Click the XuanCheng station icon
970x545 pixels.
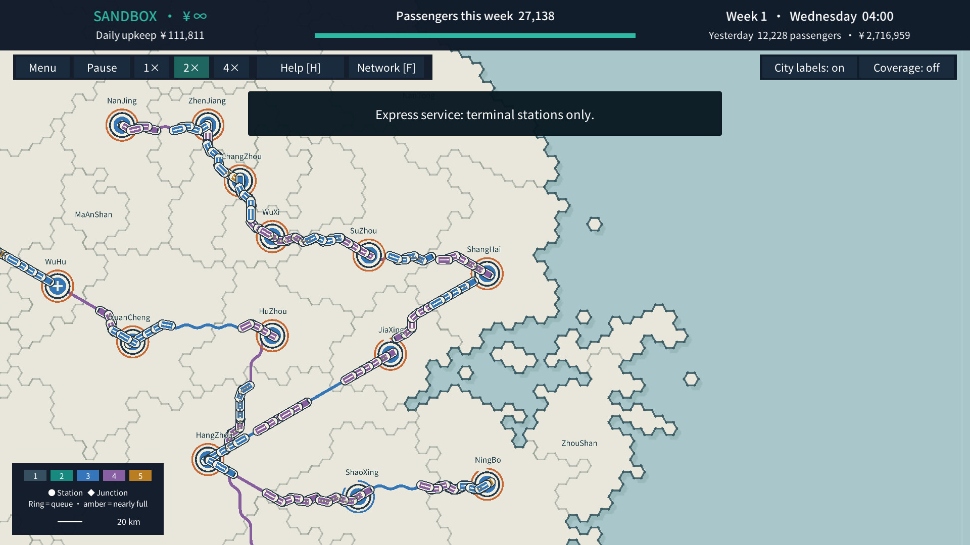coord(132,342)
